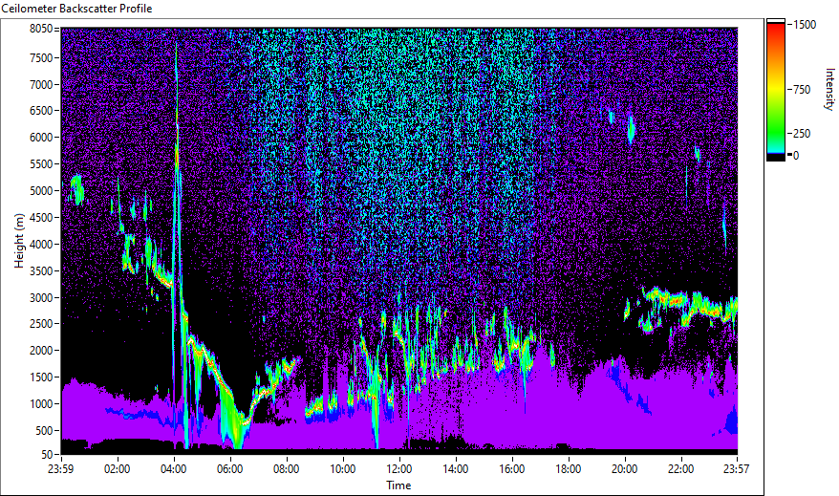This screenshot has width=839, height=496.
Task: Click the 6000 height axis value
Action: click(x=41, y=138)
